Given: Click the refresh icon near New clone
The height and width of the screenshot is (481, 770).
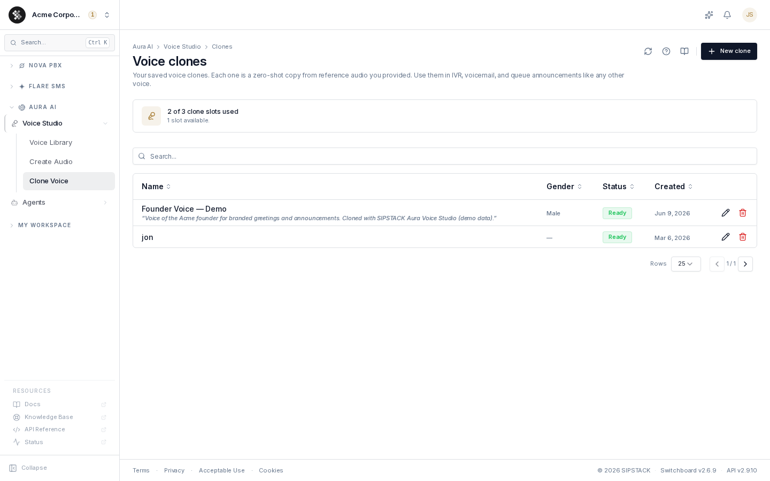Looking at the screenshot, I should (x=648, y=51).
